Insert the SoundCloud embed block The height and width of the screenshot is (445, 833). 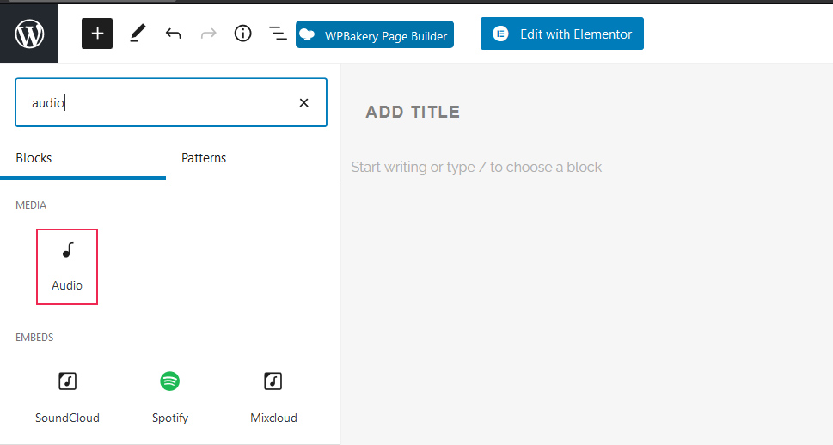coord(67,395)
